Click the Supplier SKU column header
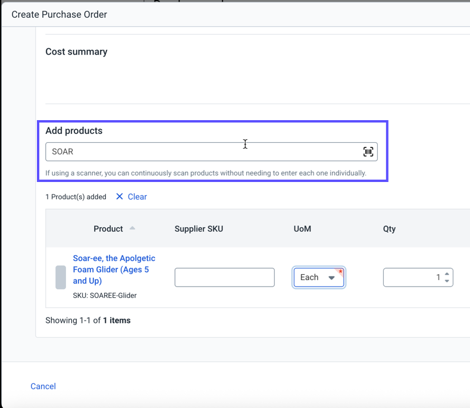The image size is (470, 408). coord(199,229)
